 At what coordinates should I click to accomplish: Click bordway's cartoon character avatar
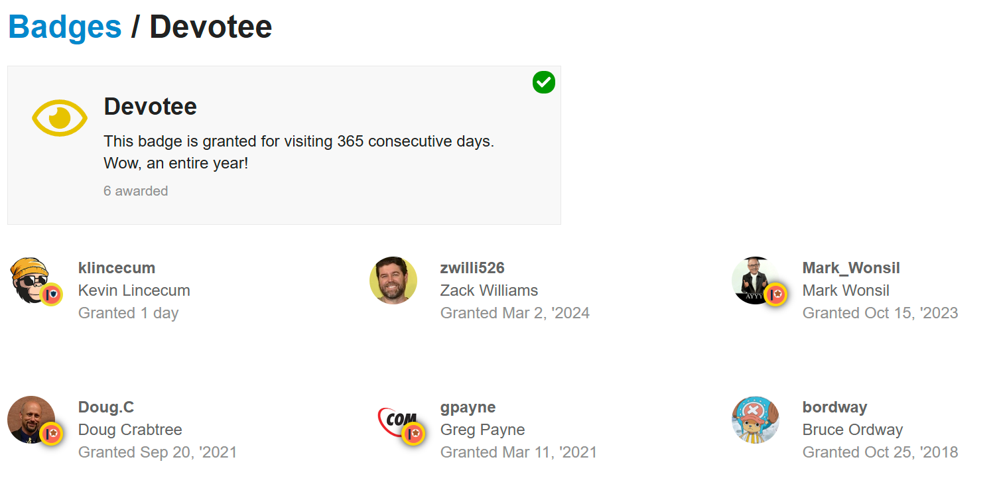pos(756,420)
